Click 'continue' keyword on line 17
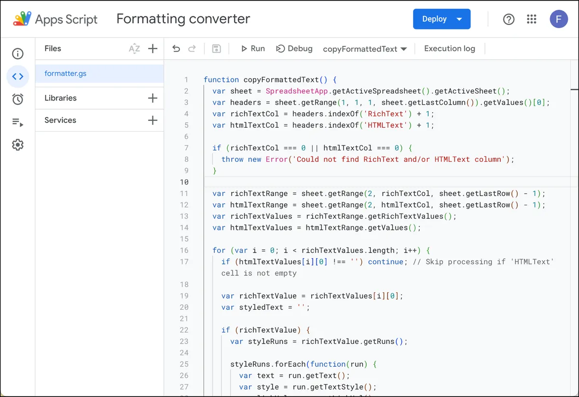This screenshot has width=579, height=397. (386, 262)
